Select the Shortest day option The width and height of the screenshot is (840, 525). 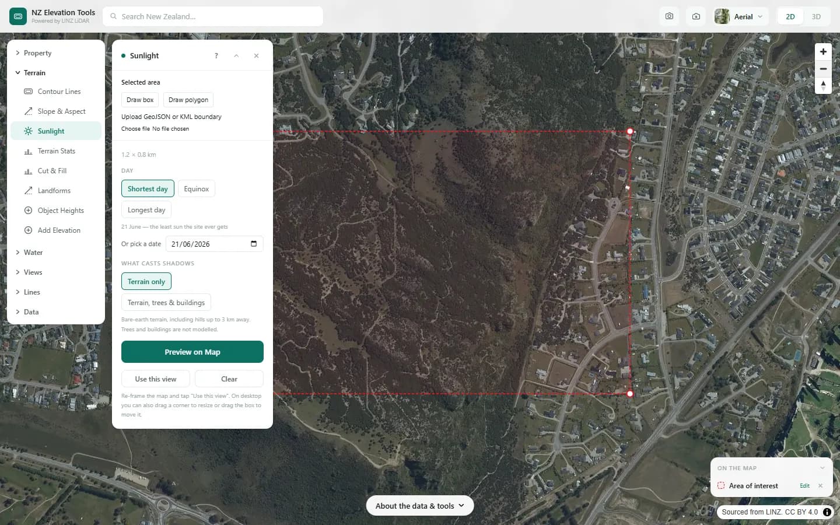(x=148, y=189)
